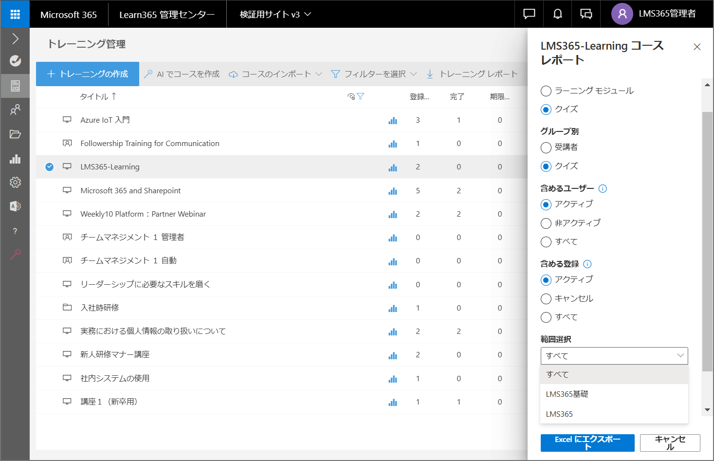Open Training Management icon in sidebar
Viewport: 714px width, 461px height.
tap(15, 86)
